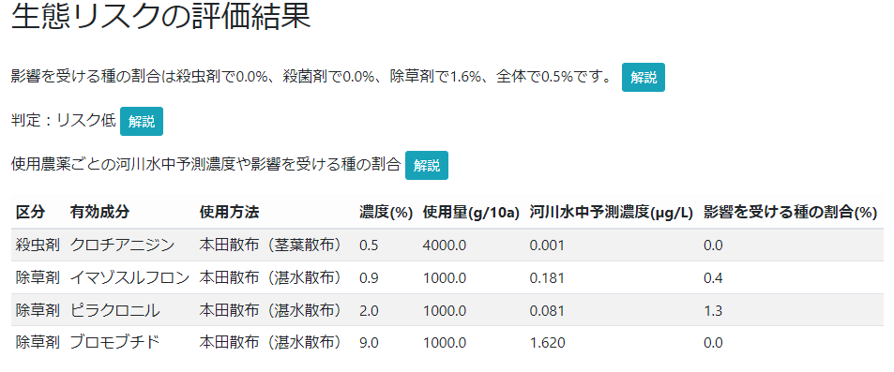Click the 区分 column header

pos(30,213)
